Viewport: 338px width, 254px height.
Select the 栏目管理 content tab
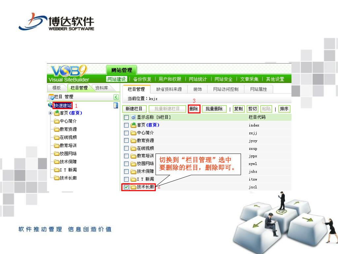136,89
